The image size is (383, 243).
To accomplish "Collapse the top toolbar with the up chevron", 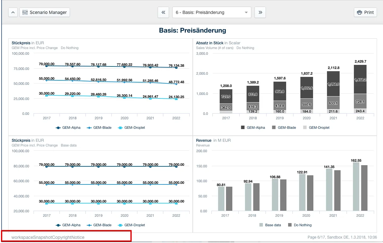I will pos(13,12).
